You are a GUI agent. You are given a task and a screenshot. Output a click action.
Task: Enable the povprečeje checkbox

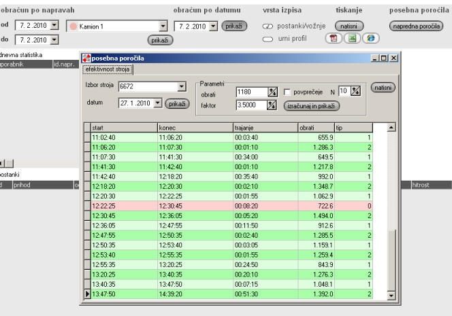(x=287, y=92)
